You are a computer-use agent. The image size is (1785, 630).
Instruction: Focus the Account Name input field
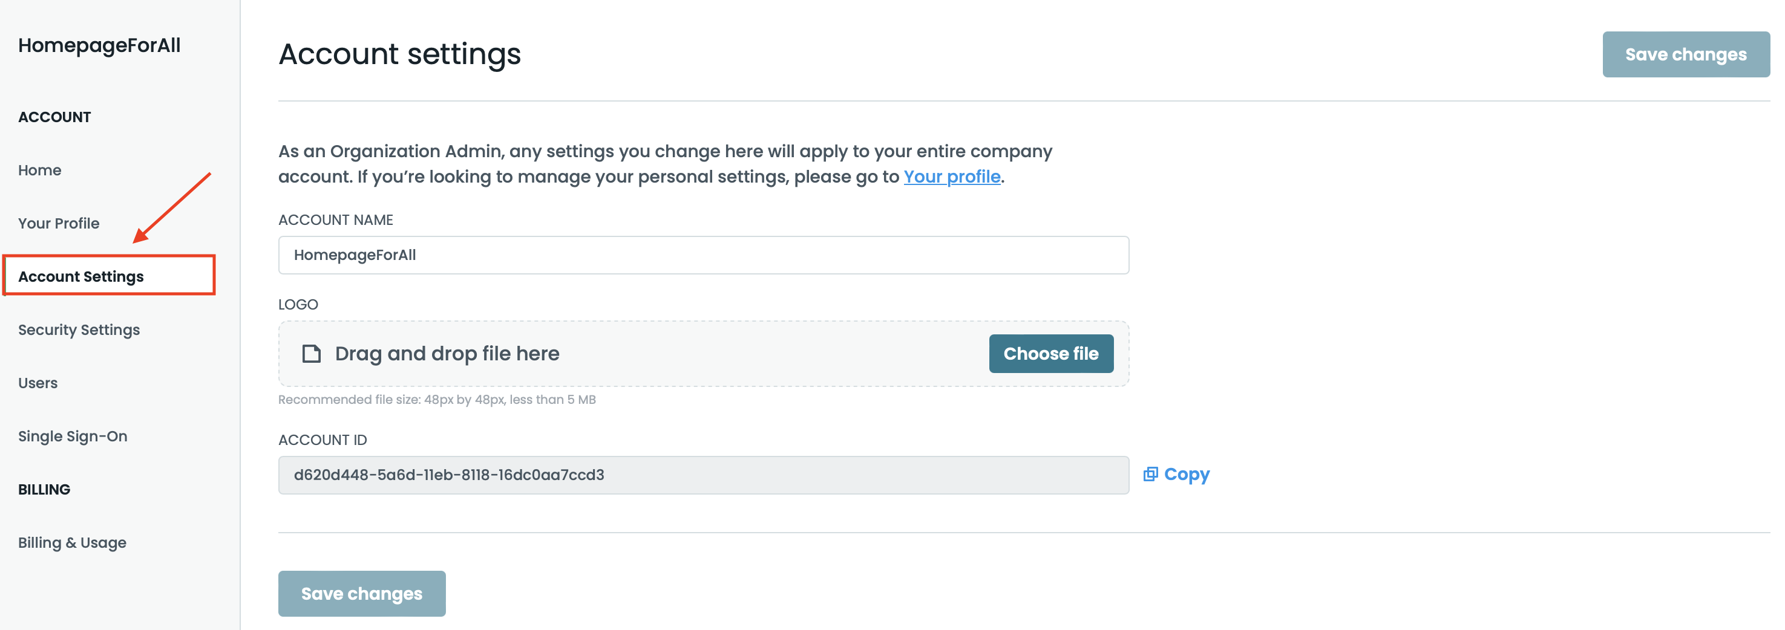pos(703,256)
